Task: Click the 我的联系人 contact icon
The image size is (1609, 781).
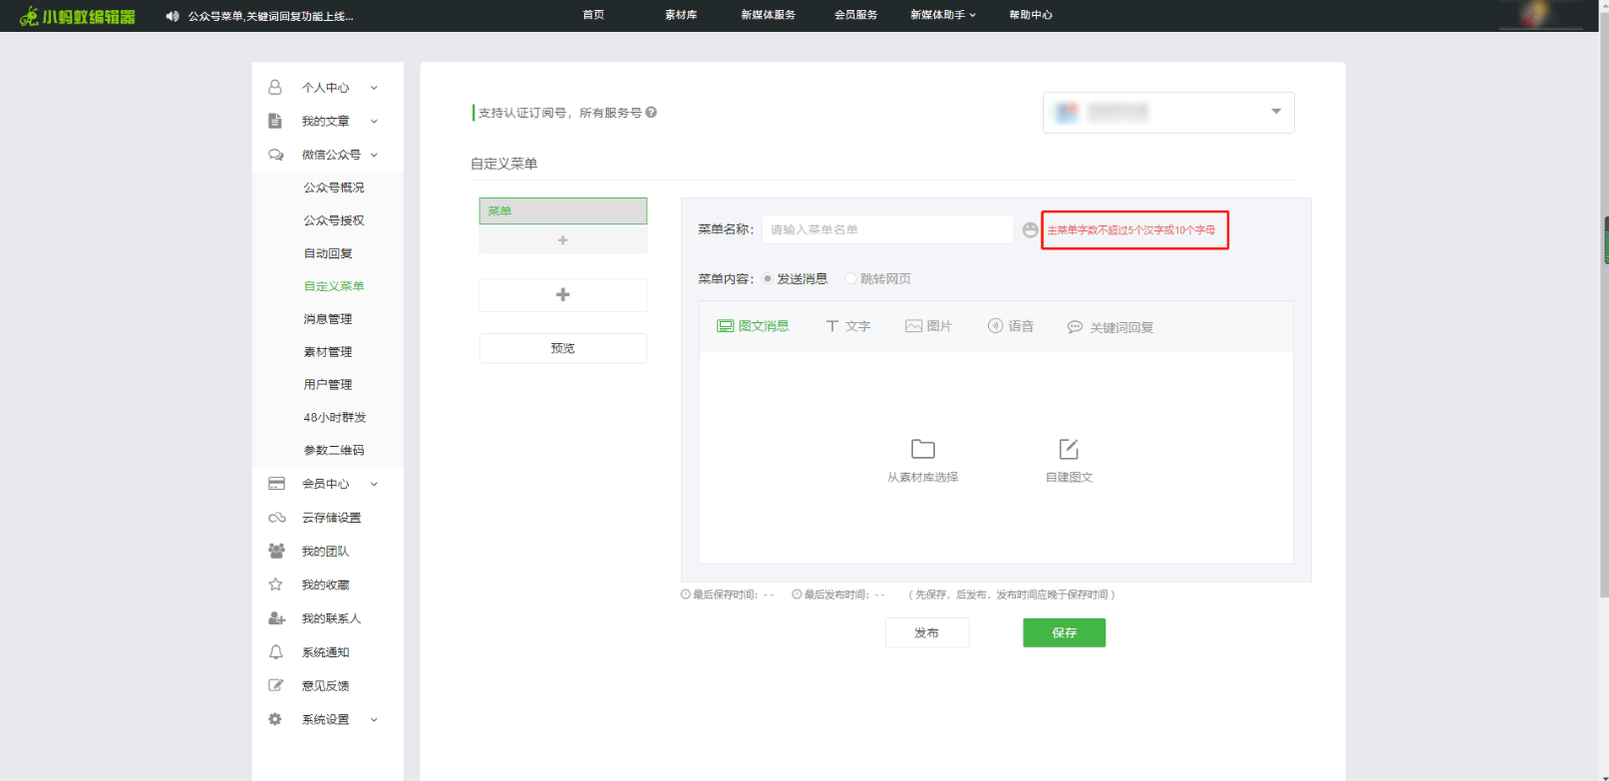Action: [276, 618]
